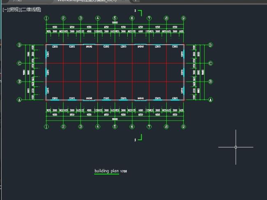Switch to the 开始 start tab
Image resolution: width=267 pixels, height=200 pixels.
16,1
